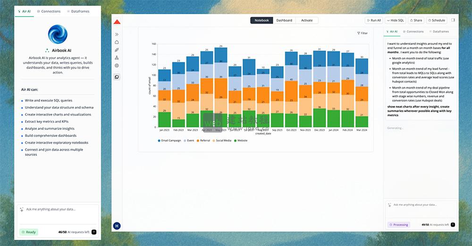Screen dimensions: 472x246
Task: Switch to the Notebook view
Action: pyautogui.click(x=261, y=20)
